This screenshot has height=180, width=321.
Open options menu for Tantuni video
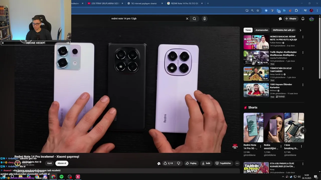point(303,68)
